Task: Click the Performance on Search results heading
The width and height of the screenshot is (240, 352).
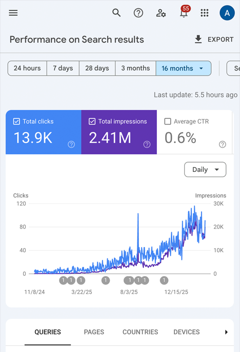Action: pos(77,40)
